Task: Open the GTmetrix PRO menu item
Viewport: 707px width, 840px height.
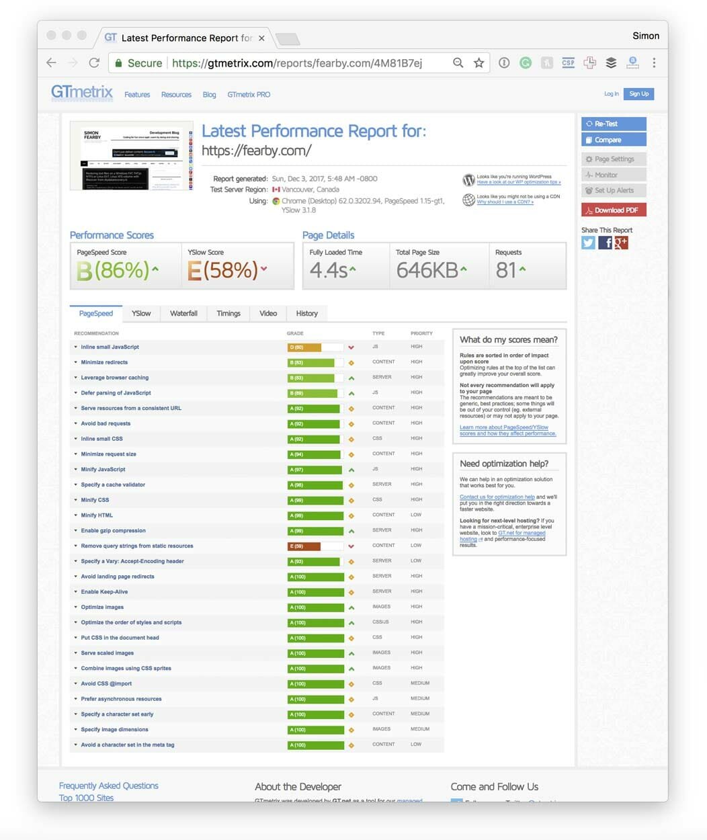Action: [248, 94]
